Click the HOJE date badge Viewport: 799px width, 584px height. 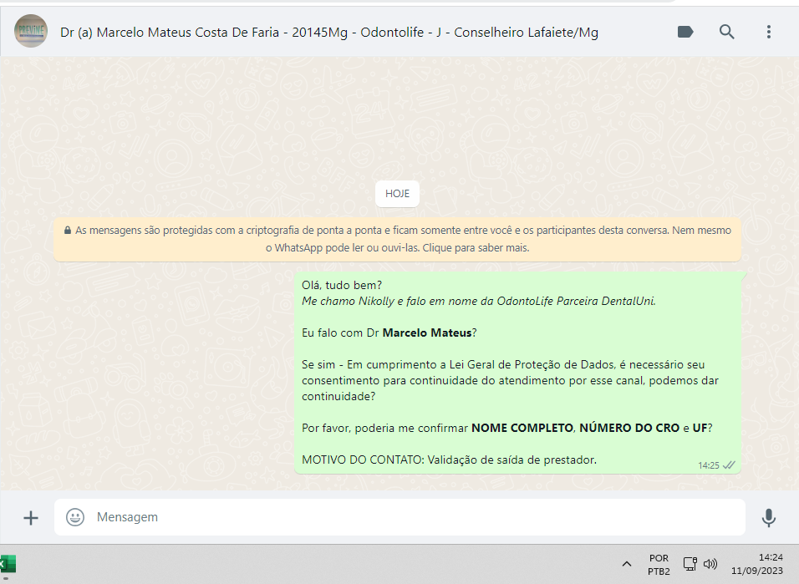(397, 194)
